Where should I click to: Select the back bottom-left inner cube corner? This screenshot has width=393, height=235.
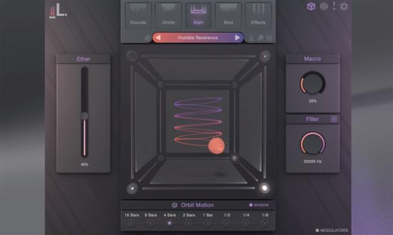161,158
